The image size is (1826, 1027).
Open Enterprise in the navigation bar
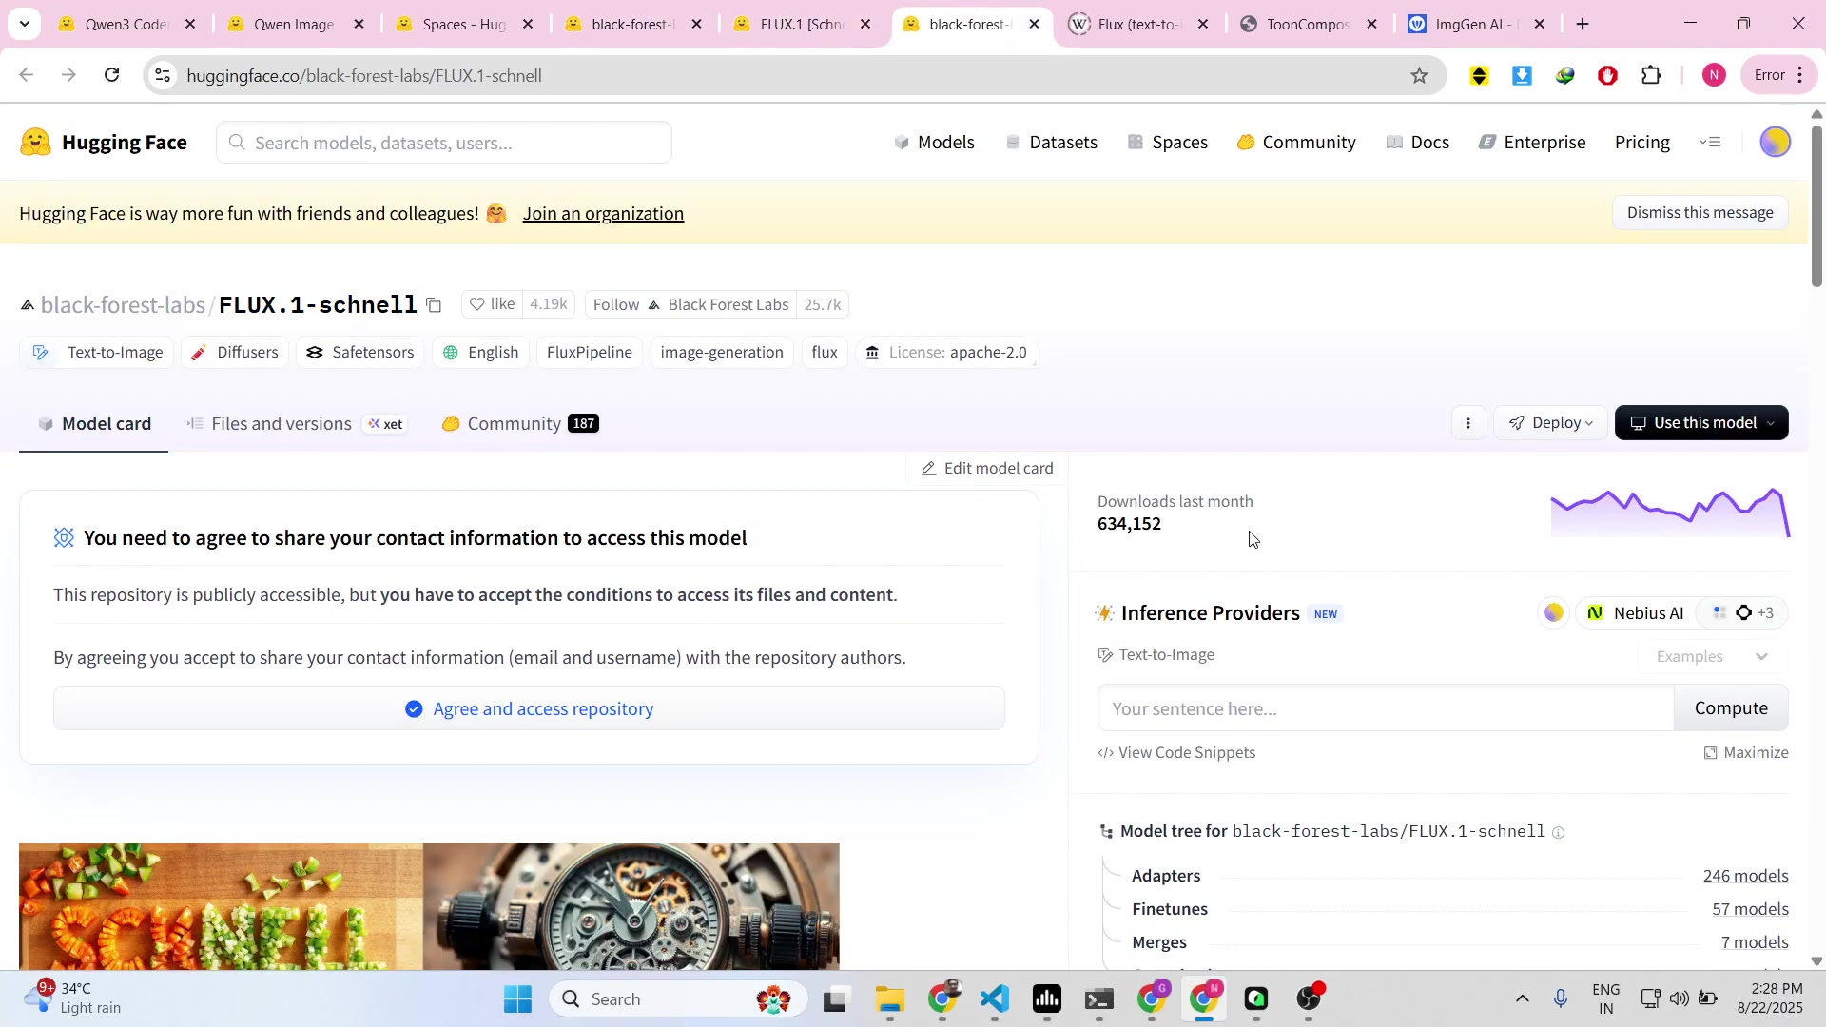coord(1532,143)
